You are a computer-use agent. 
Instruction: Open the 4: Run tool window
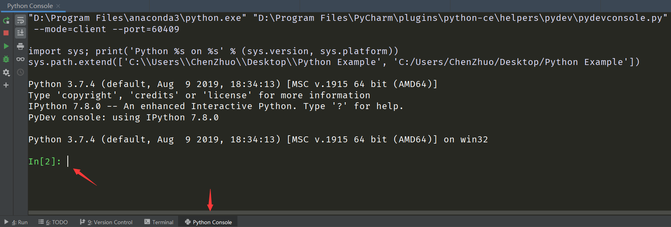(x=16, y=222)
